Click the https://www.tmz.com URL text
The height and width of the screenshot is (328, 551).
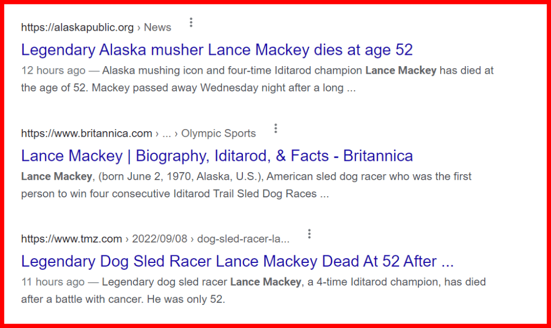72,239
